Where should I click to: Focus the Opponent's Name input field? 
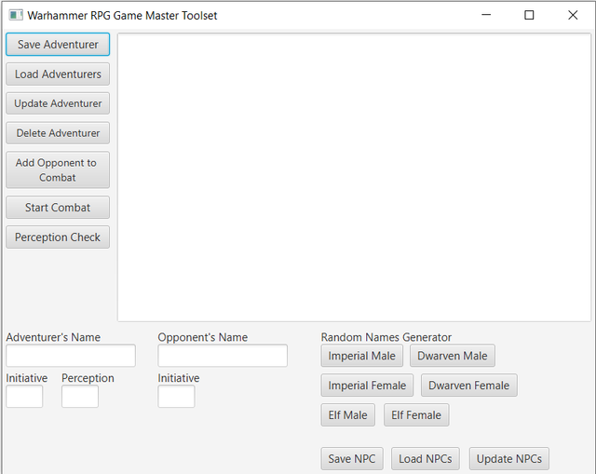(223, 356)
